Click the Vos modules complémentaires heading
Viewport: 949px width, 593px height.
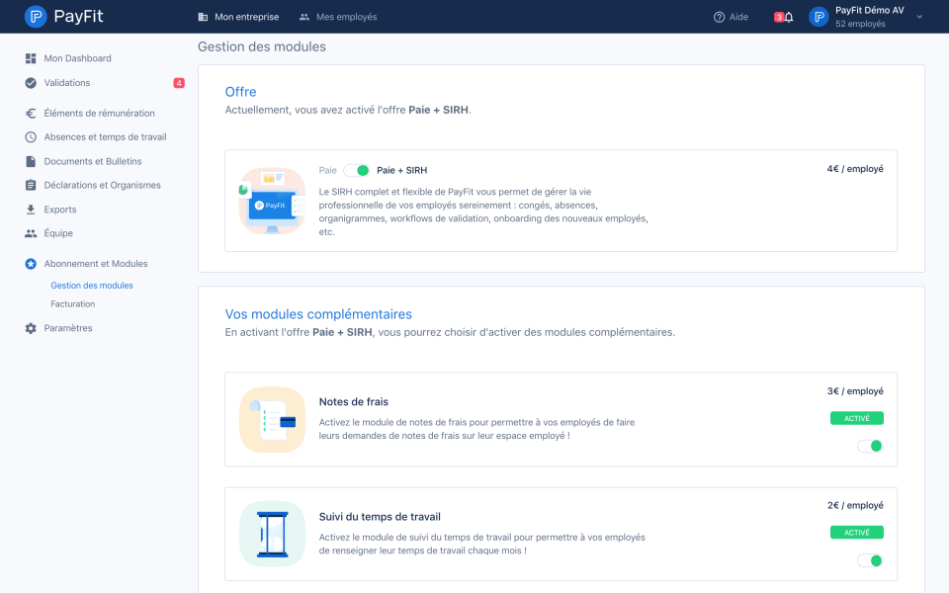[318, 314]
